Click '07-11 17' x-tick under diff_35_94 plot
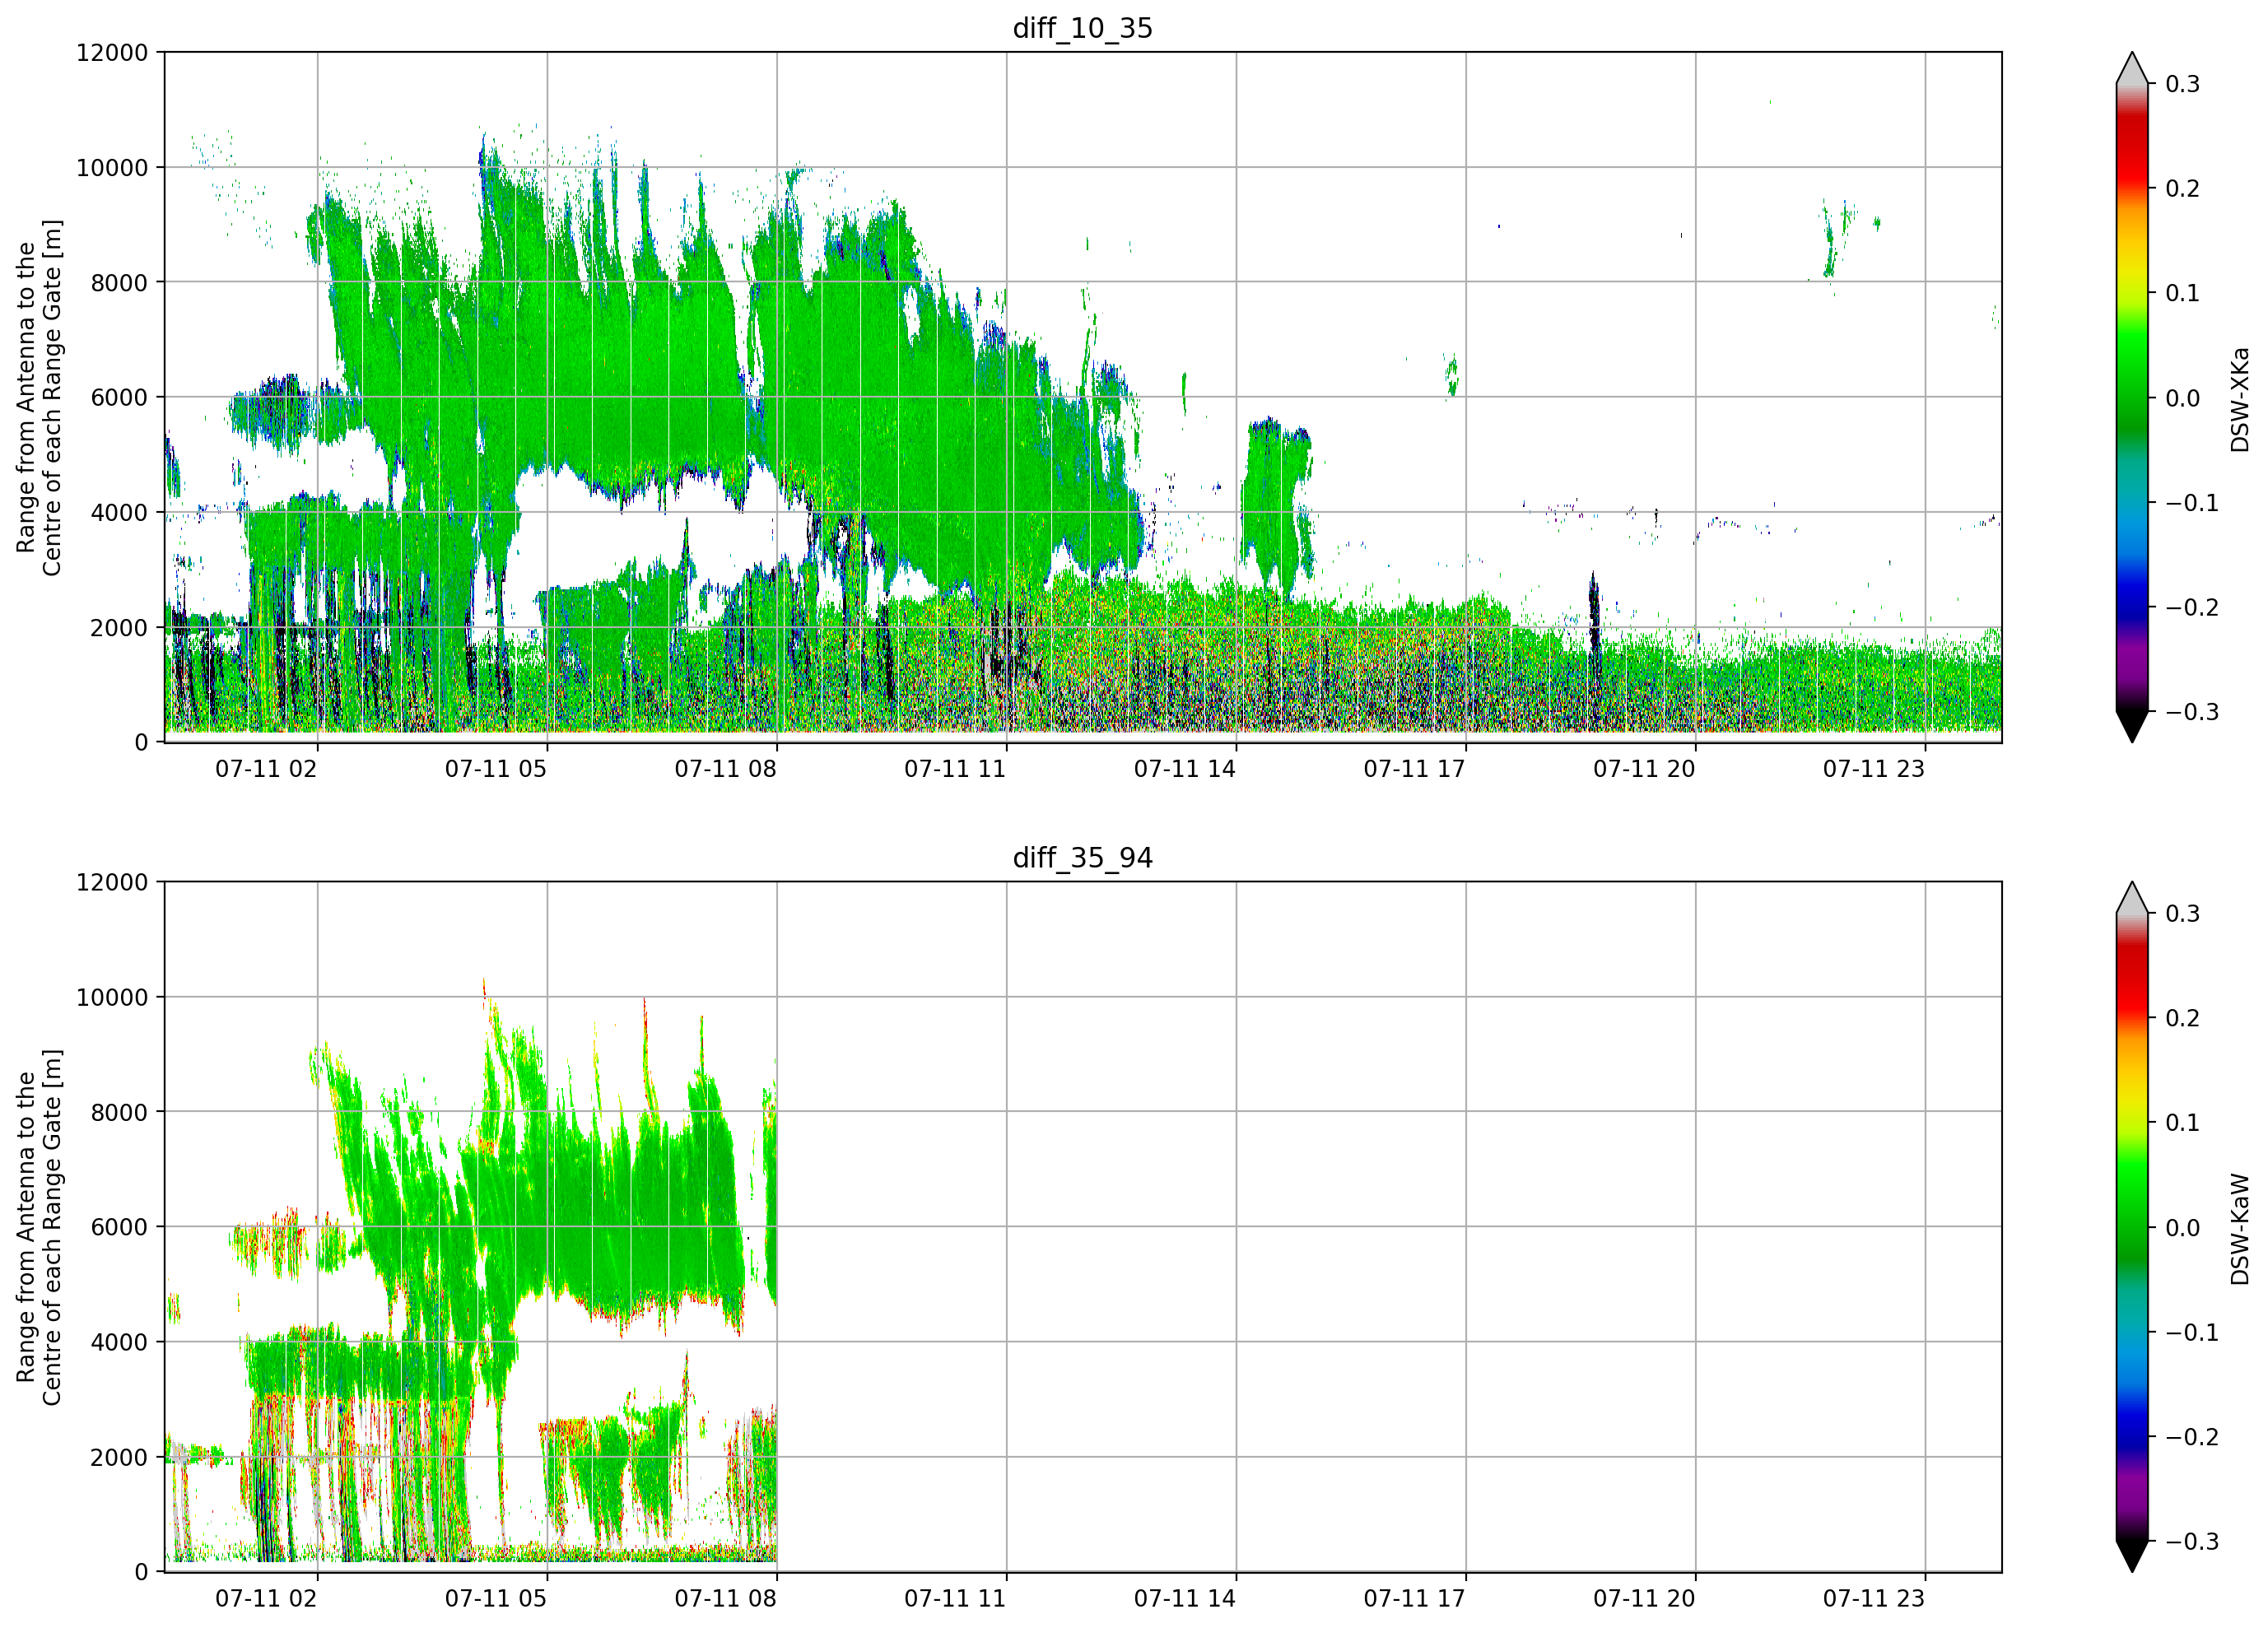The width and height of the screenshot is (2268, 1628). click(x=1414, y=1599)
